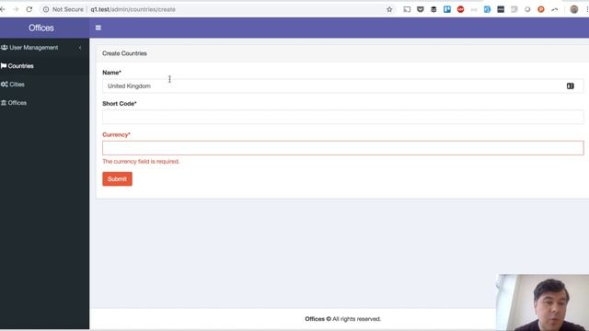Click the Offices brand logo link
The image size is (589, 331).
(40, 28)
